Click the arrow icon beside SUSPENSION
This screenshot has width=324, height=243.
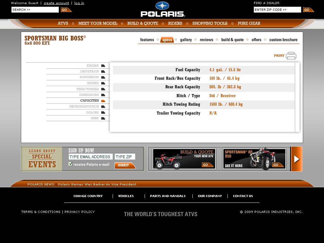[x=103, y=77]
